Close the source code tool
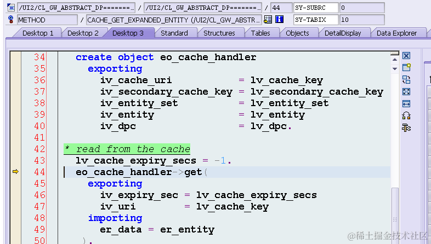 (x=406, y=56)
